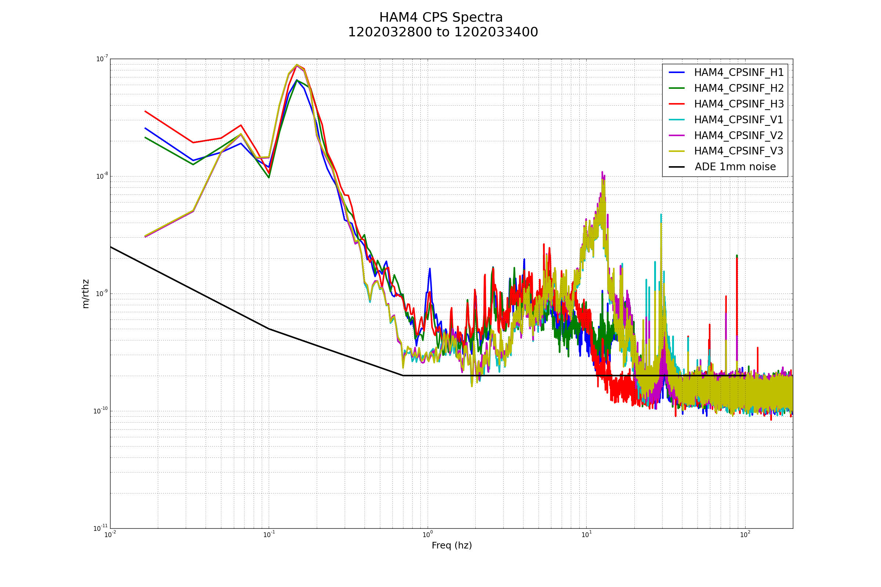Click the 1202032800 to 1202033400 subtitle
This screenshot has height=587, width=881.
[443, 33]
